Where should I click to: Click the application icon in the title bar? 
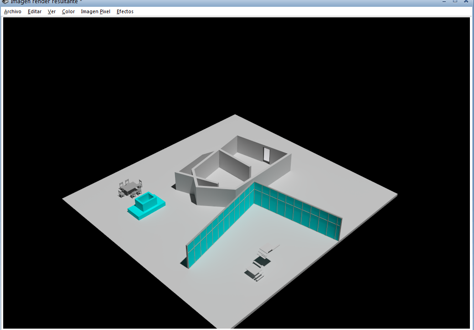4,2
